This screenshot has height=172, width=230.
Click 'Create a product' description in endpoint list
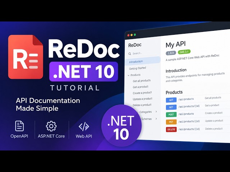(214, 113)
